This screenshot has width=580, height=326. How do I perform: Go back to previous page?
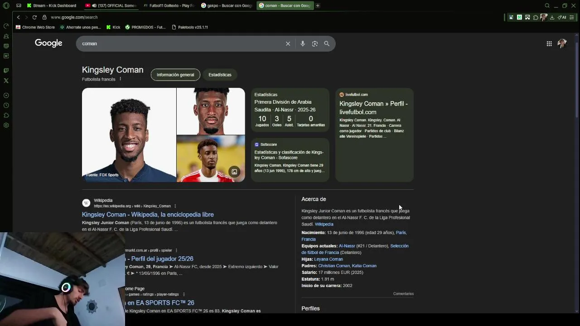point(18,17)
